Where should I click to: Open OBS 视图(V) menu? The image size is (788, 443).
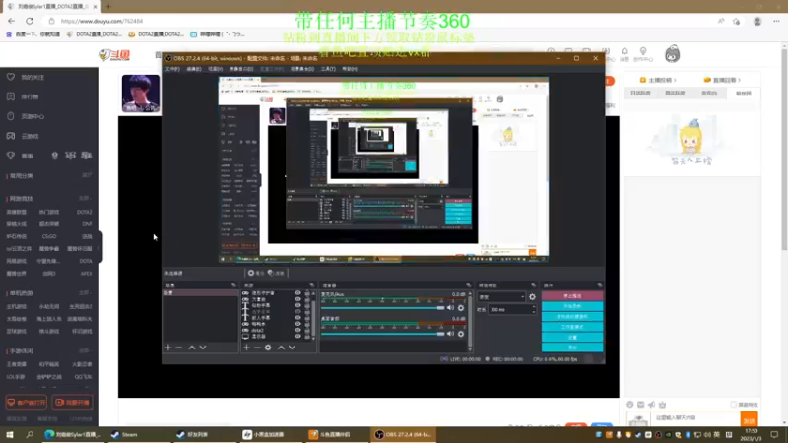click(215, 69)
